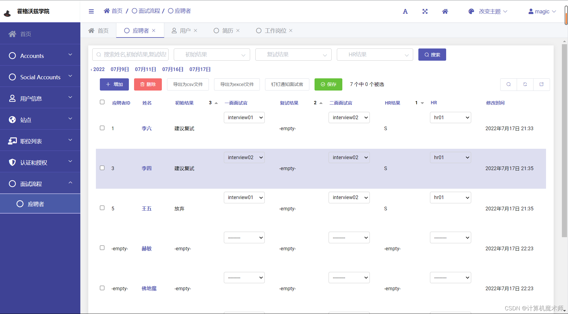Screen dimensions: 568x314
Task: Check the row for 佛地魔
Action: coord(102,288)
